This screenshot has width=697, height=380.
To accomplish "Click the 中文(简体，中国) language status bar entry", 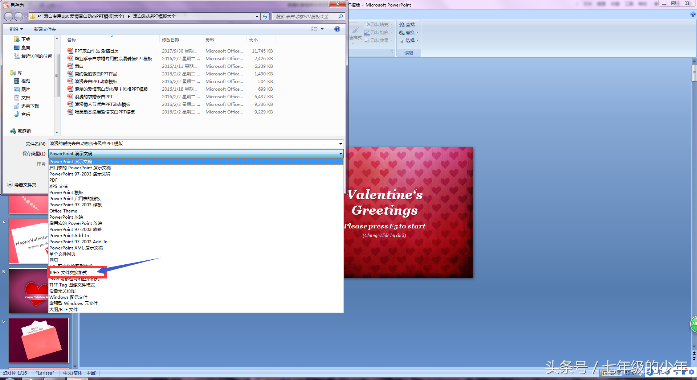I will click(80, 373).
